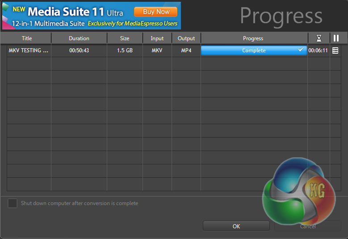Click the OK button

(236, 226)
